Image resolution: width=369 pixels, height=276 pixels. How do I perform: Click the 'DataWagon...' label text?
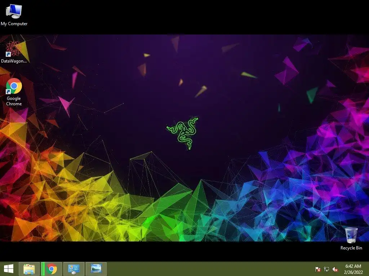(x=14, y=61)
